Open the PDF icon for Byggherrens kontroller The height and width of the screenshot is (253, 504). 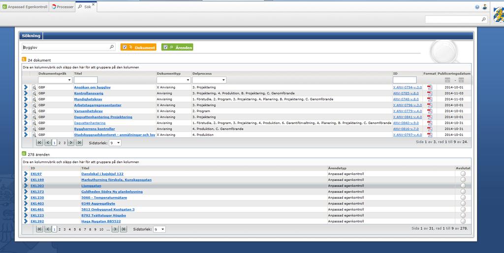click(x=429, y=128)
